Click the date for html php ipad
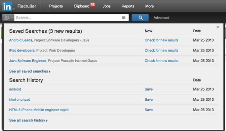The height and width of the screenshot is (131, 226). pyautogui.click(x=204, y=99)
